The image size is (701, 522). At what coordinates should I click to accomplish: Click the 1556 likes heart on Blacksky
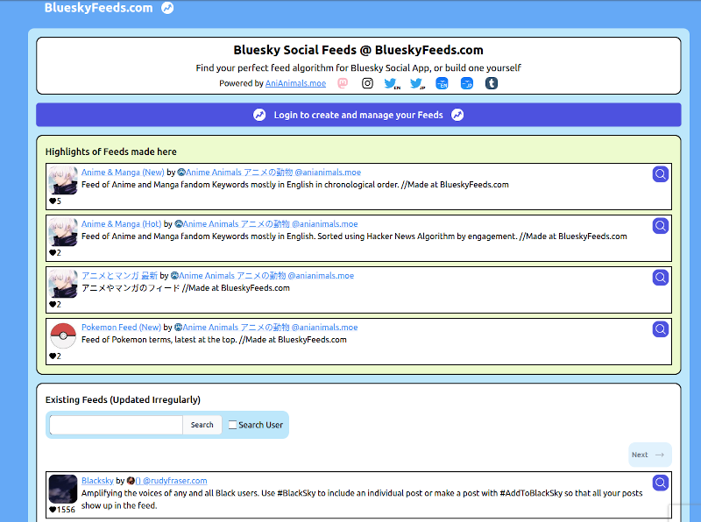coord(62,510)
